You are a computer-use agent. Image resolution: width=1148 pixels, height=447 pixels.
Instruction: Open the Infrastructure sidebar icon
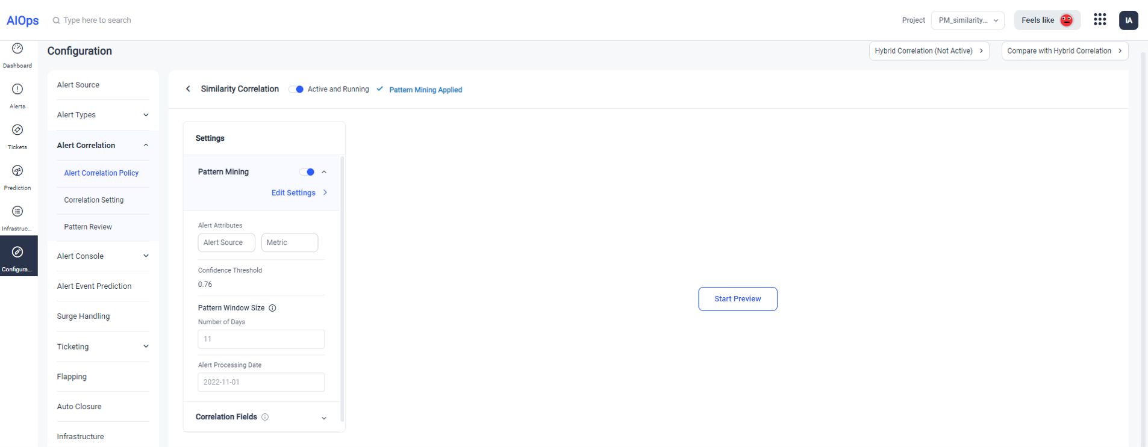tap(17, 212)
